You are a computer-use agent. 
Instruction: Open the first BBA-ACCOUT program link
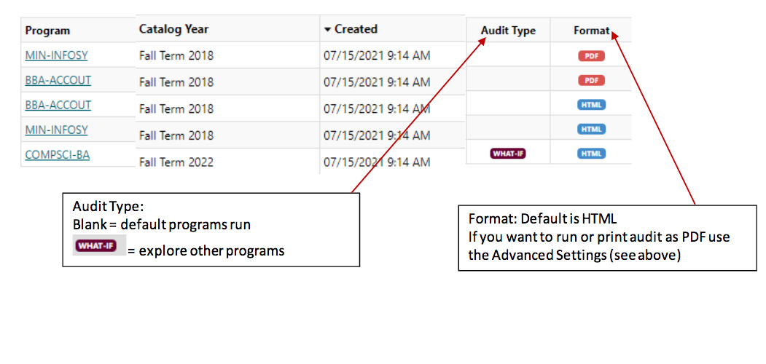(58, 80)
